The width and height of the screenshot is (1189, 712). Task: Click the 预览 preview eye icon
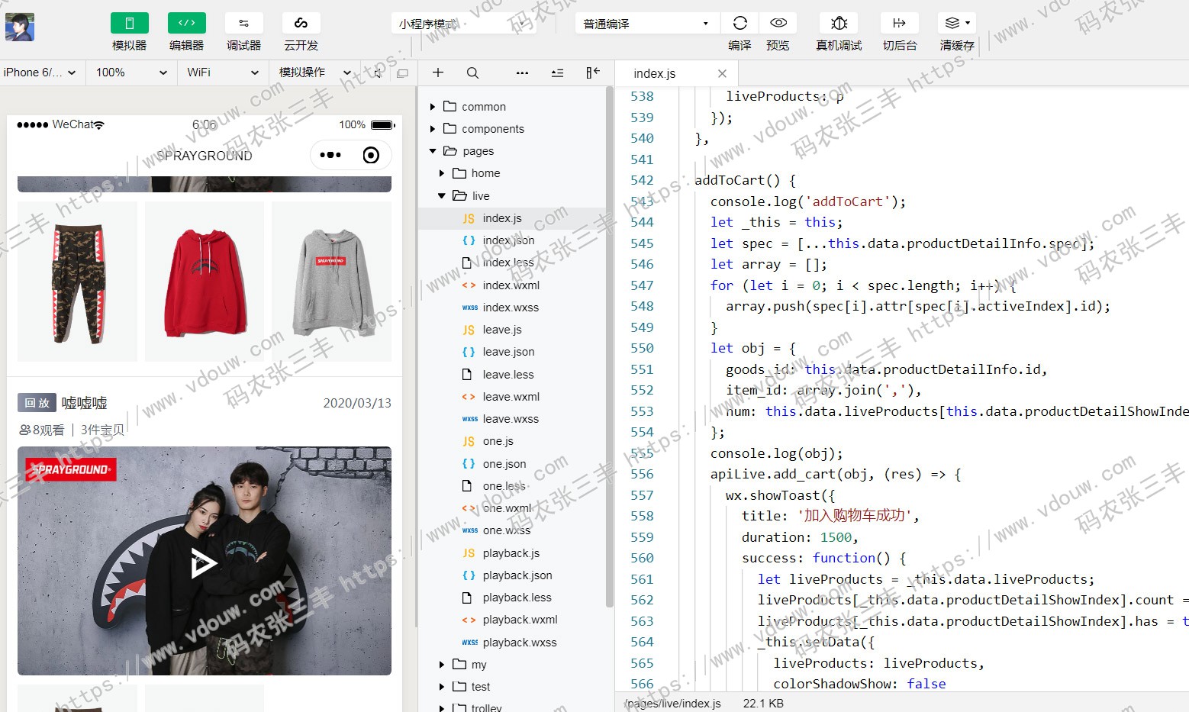[778, 24]
